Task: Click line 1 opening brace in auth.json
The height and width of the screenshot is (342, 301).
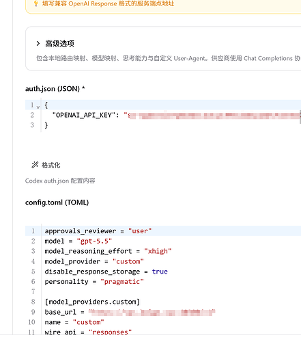Action: pyautogui.click(x=46, y=105)
